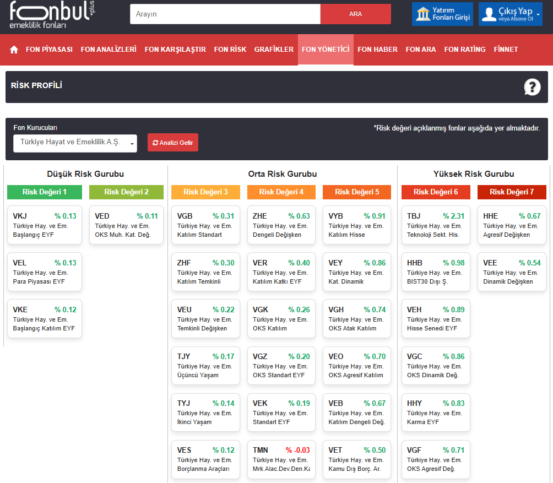The width and height of the screenshot is (553, 483).
Task: Open the VGB Katılım Standart card
Action: pyautogui.click(x=205, y=225)
